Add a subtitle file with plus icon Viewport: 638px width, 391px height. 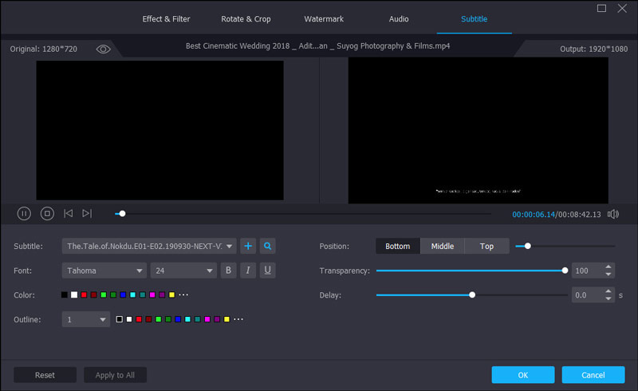(x=248, y=246)
